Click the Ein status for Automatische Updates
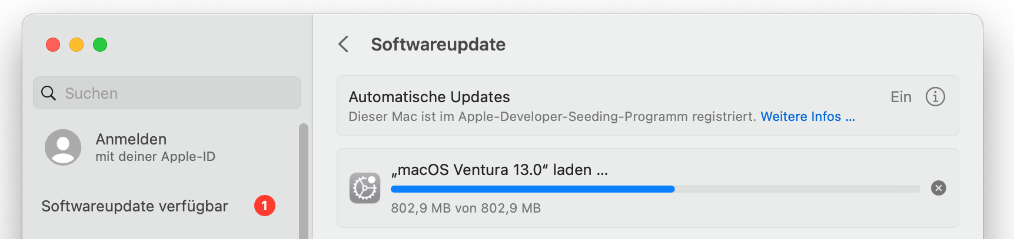 900,97
